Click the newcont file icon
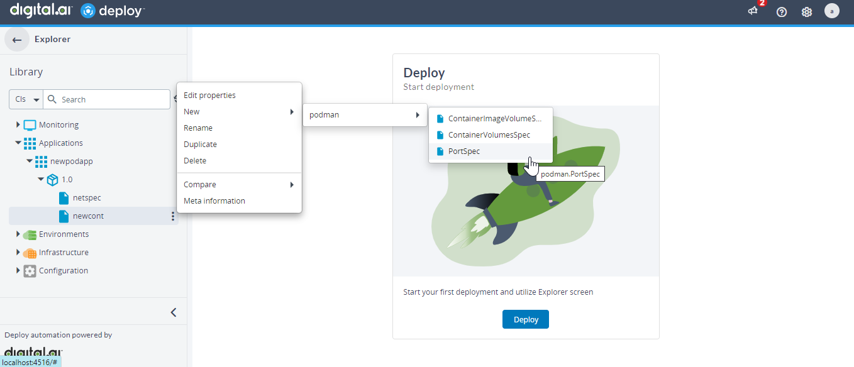 click(64, 216)
